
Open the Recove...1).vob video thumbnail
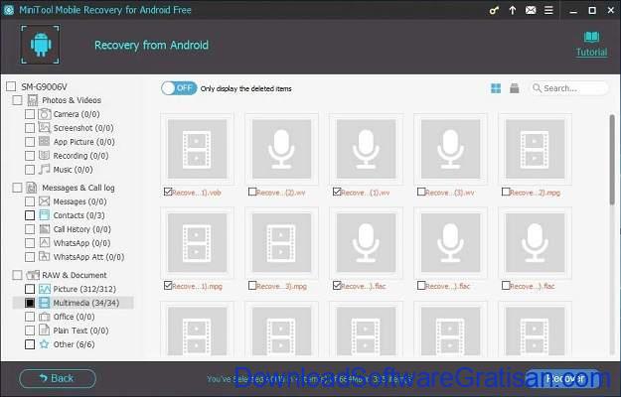click(x=197, y=150)
